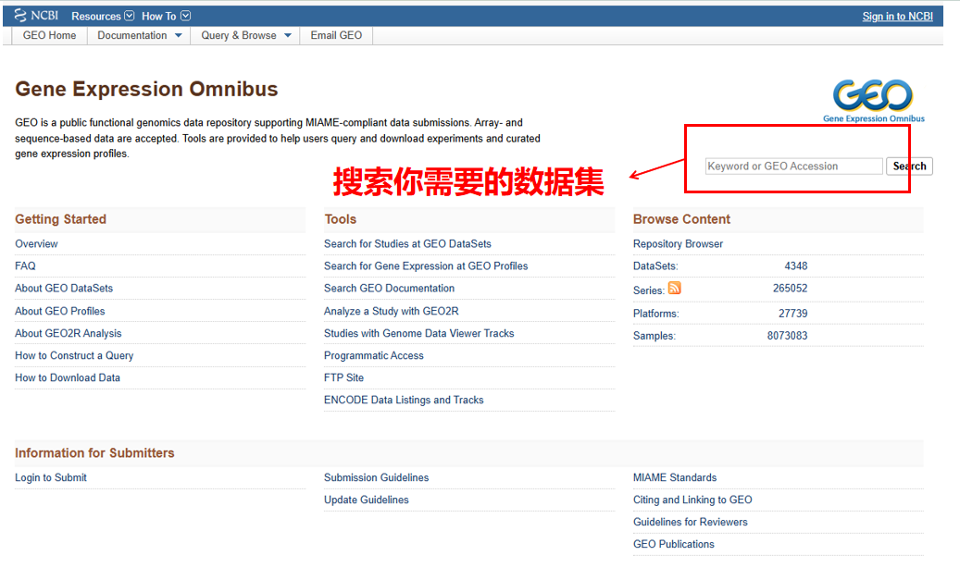960x568 pixels.
Task: Click the Series: browse link
Action: point(648,290)
